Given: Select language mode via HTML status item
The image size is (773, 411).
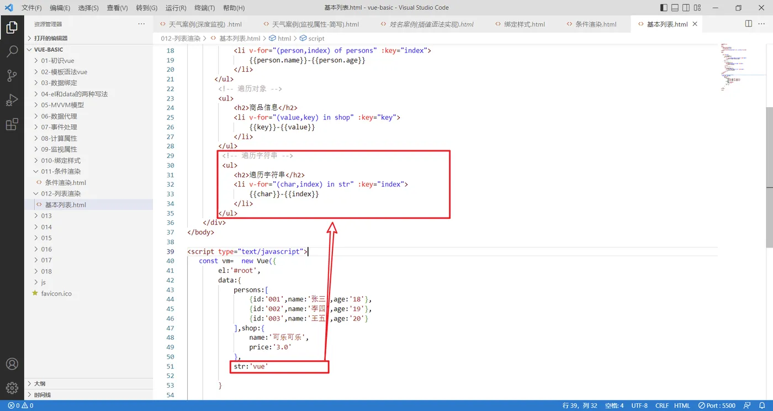Looking at the screenshot, I should coord(682,405).
